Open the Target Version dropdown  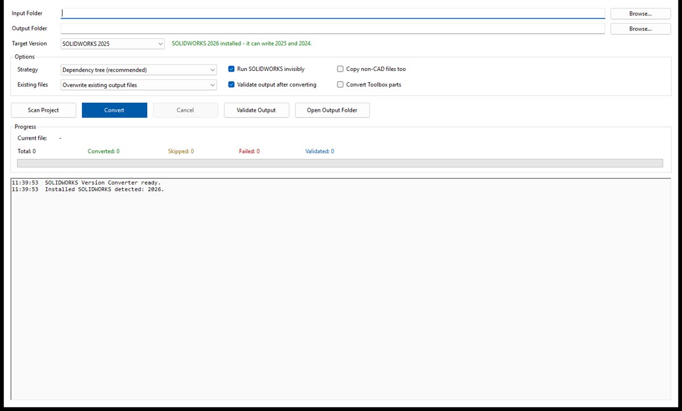coord(113,44)
